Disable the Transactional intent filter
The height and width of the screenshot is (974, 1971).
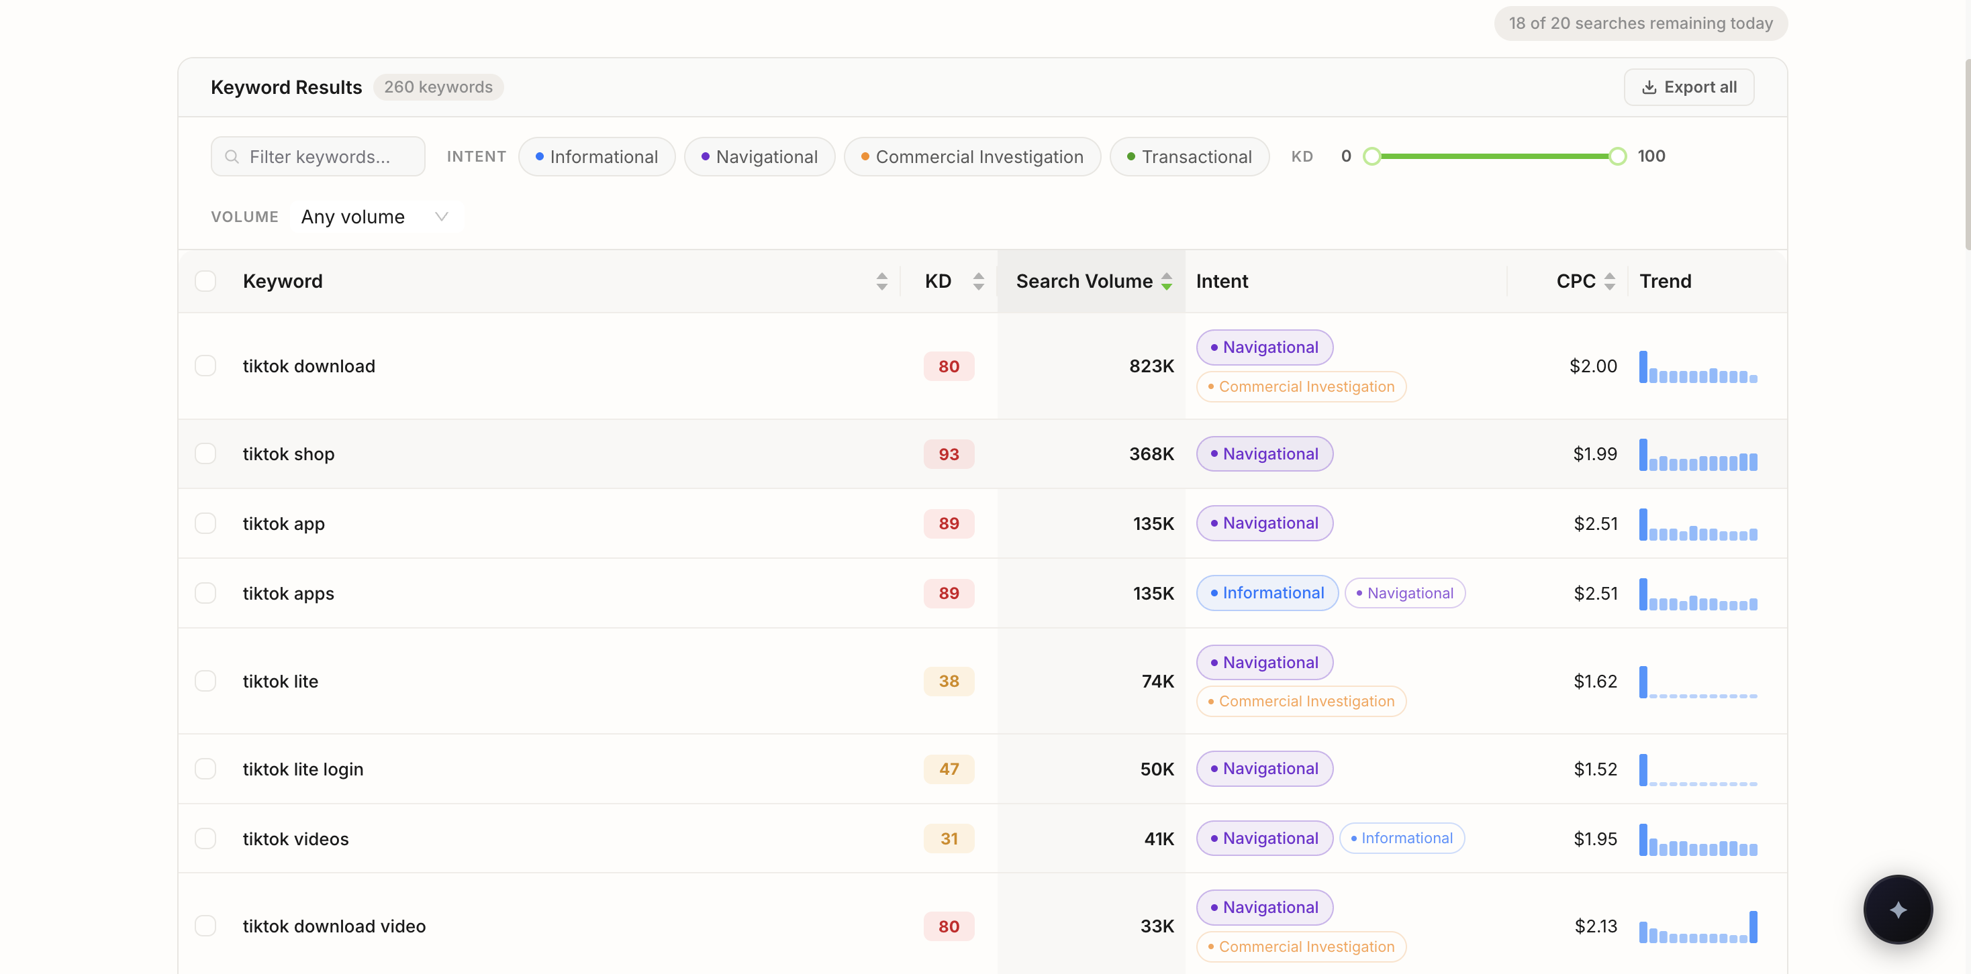tap(1189, 156)
